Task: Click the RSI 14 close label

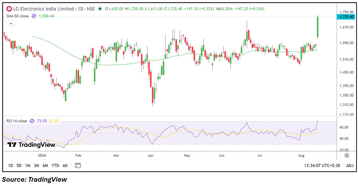Action: point(17,121)
